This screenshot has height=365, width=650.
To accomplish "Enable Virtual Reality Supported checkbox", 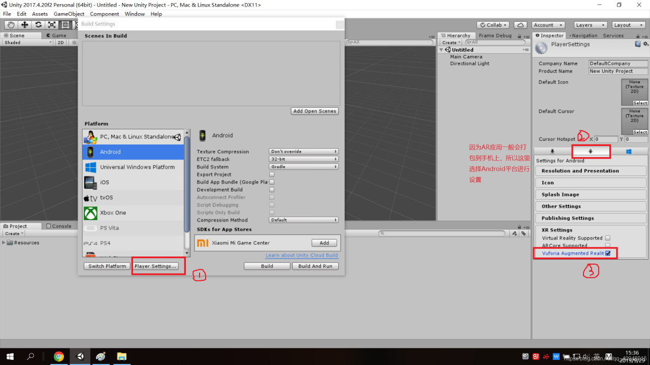I will point(608,238).
